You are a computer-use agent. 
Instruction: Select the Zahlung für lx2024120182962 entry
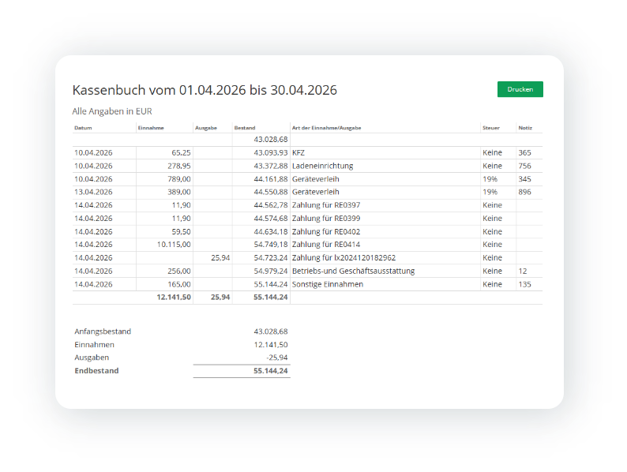(344, 257)
